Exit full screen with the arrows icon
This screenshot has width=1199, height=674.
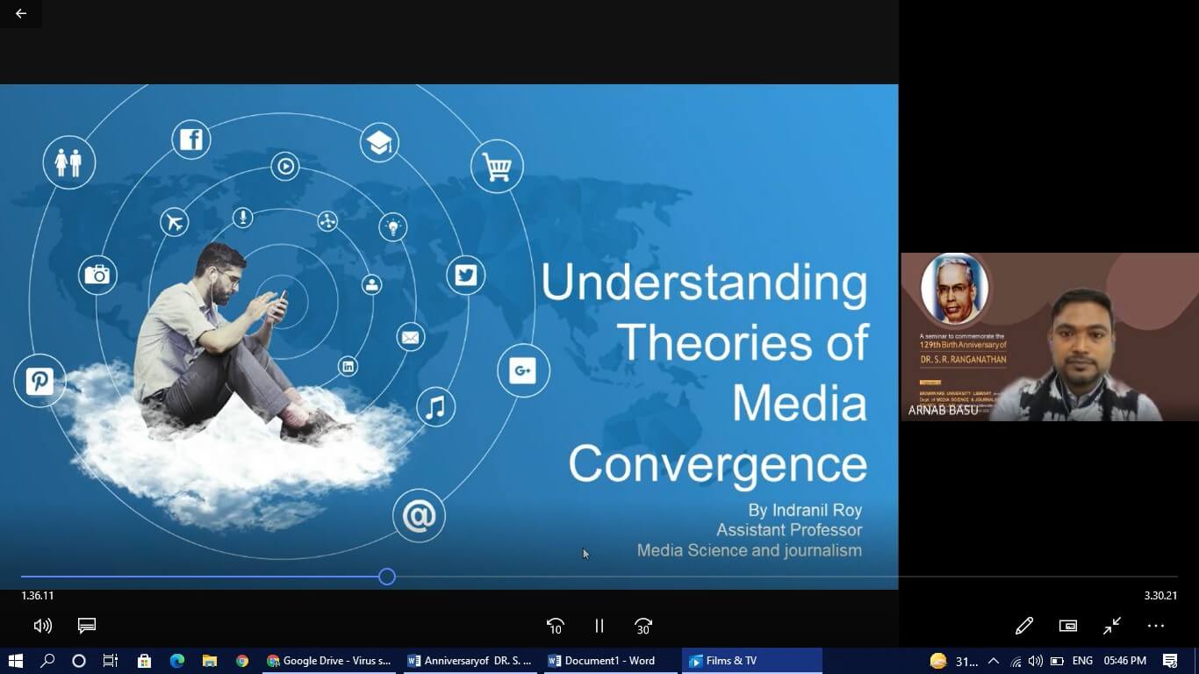tap(1112, 626)
